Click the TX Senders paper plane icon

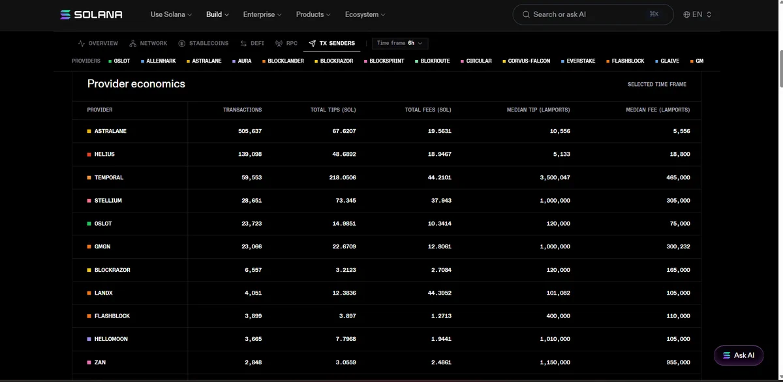(313, 44)
